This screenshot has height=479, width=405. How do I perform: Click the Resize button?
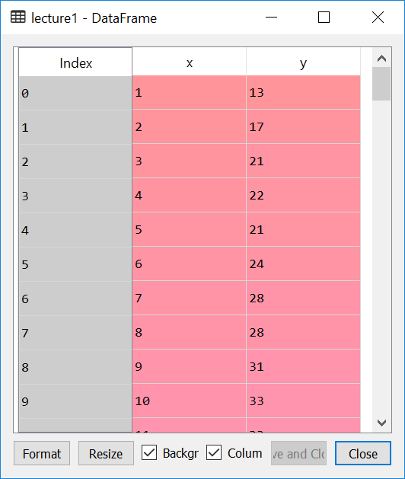coord(106,453)
